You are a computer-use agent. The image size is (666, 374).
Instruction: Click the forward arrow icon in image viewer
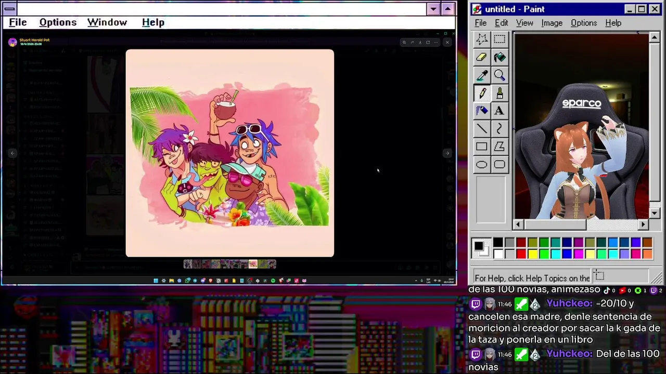pos(412,42)
